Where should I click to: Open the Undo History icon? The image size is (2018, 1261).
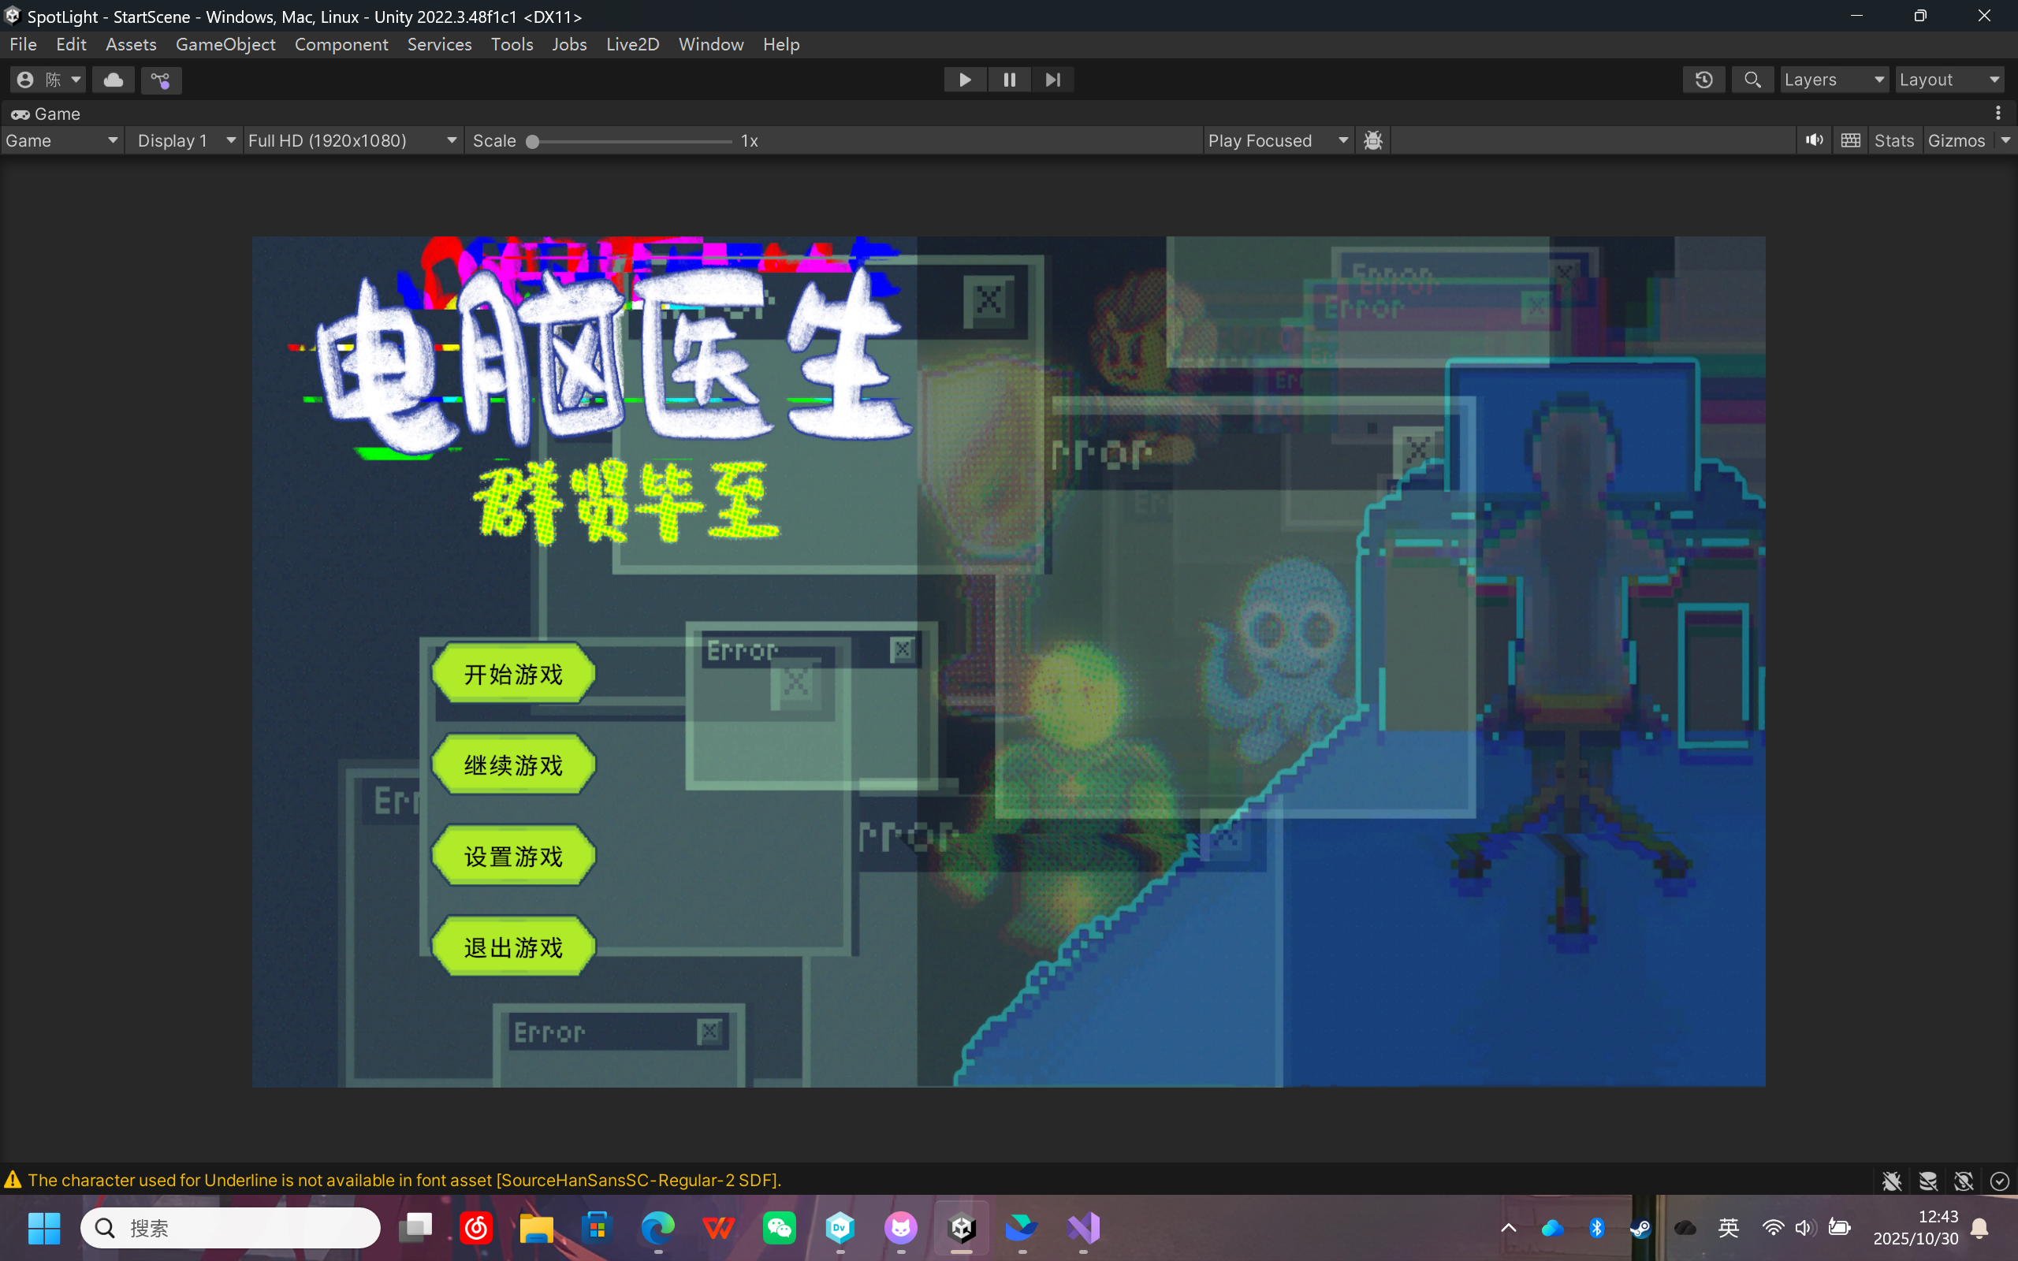(x=1703, y=80)
